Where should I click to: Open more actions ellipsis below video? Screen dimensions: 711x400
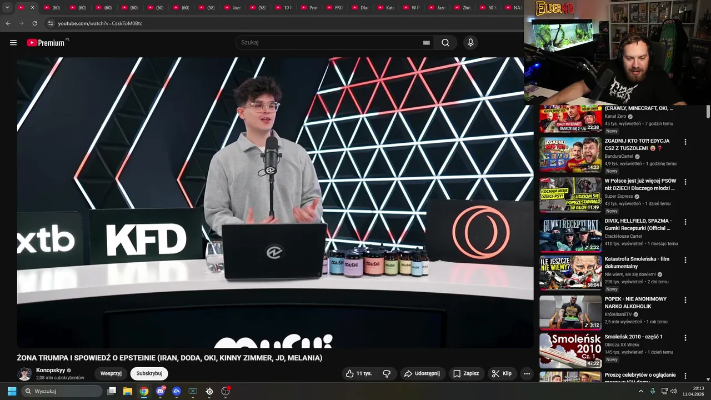(x=527, y=374)
